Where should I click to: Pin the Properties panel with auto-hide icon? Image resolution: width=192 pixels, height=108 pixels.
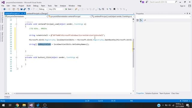(x=187, y=13)
